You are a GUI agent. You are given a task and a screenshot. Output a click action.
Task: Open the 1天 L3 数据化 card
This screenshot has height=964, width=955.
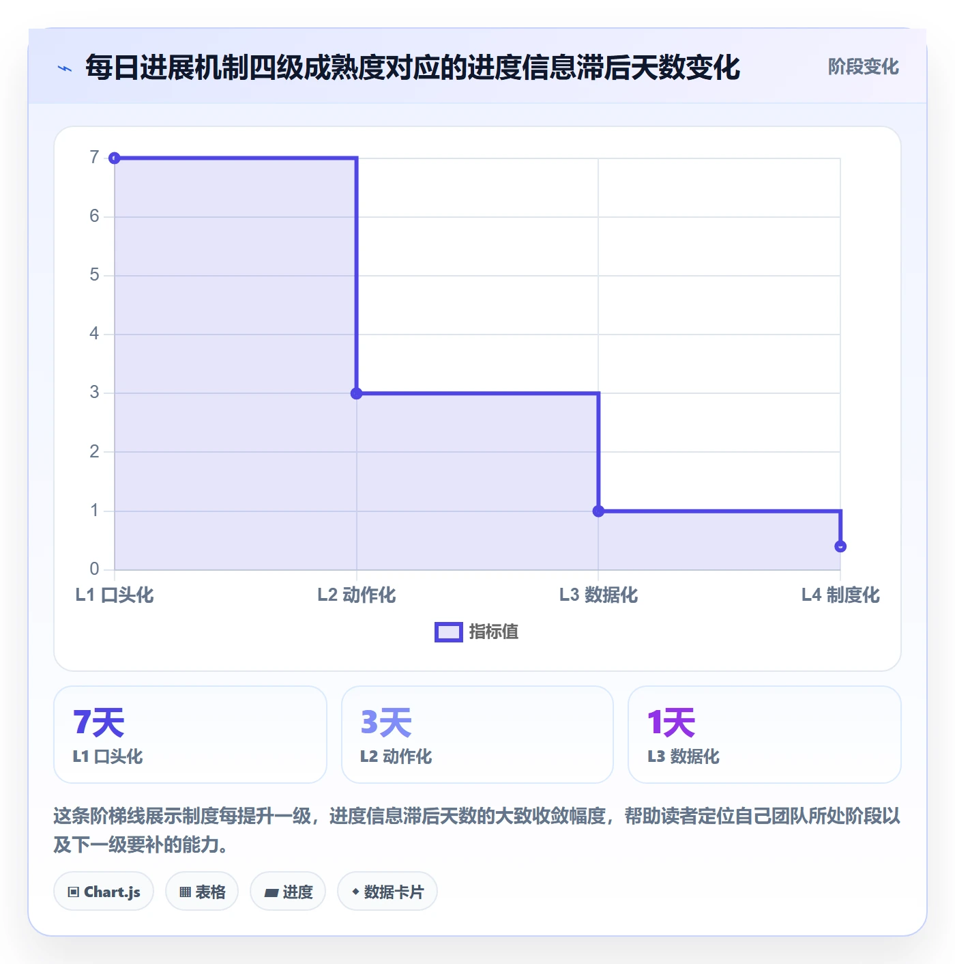pos(765,735)
